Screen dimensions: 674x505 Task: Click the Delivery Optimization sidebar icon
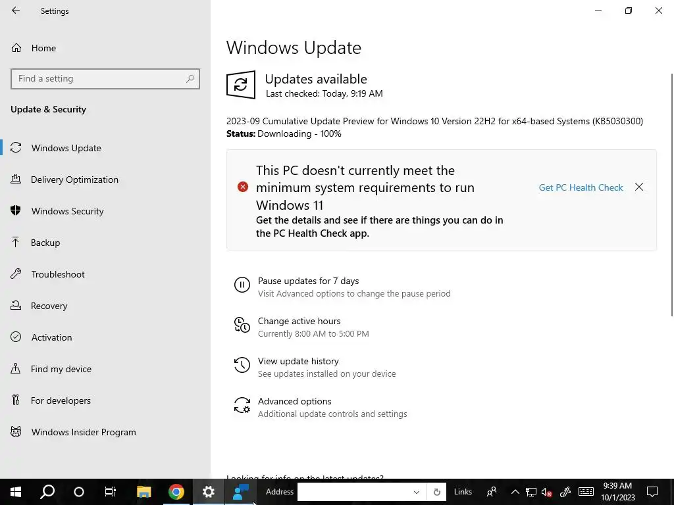16,179
